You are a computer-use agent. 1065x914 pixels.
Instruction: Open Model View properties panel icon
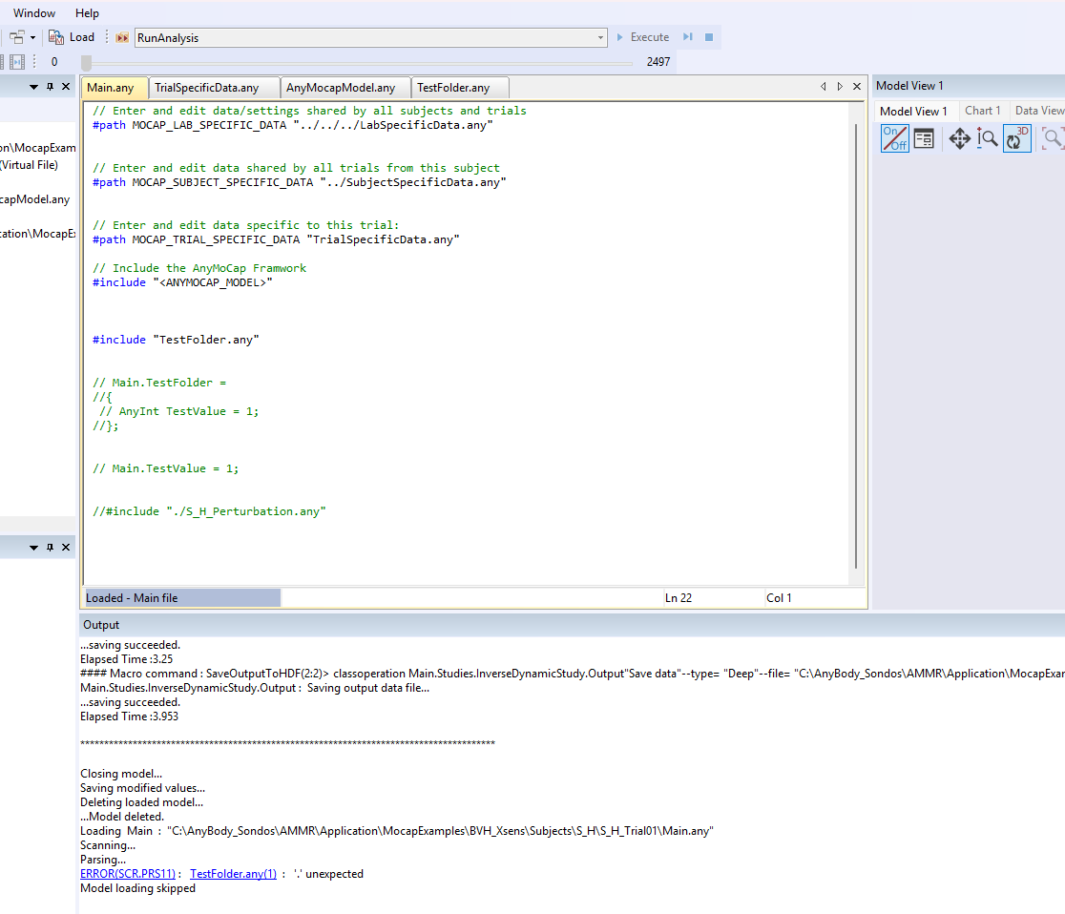(x=924, y=139)
